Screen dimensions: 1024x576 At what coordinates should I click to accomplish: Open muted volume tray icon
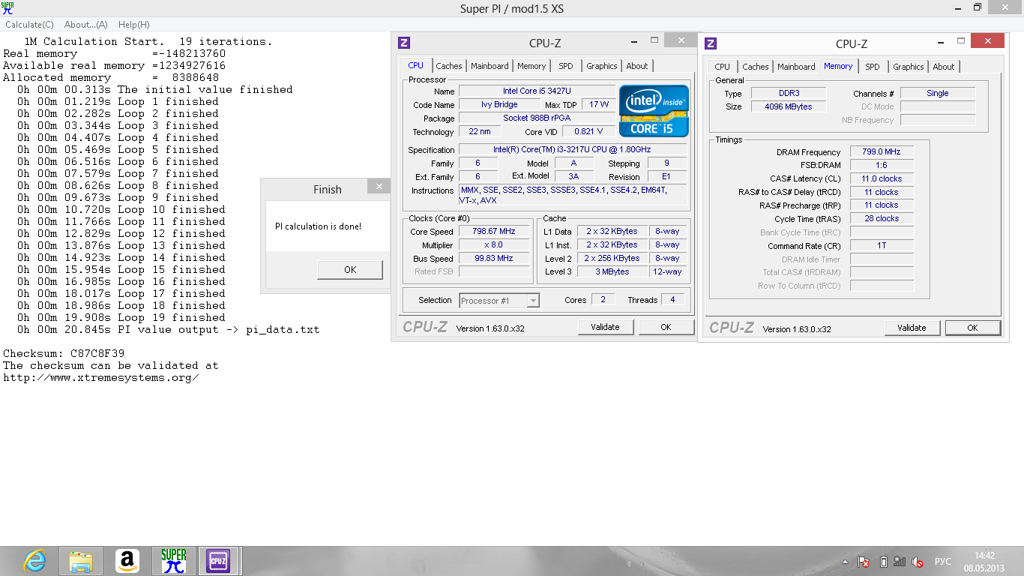[918, 561]
